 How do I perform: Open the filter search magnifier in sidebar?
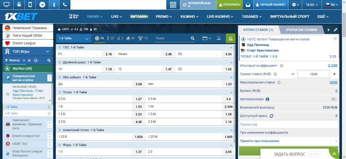(49, 60)
